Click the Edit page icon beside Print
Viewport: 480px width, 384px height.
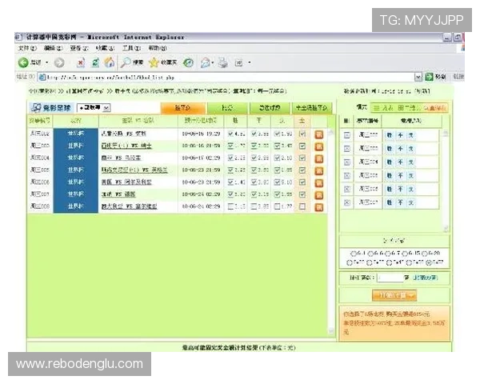[238, 62]
